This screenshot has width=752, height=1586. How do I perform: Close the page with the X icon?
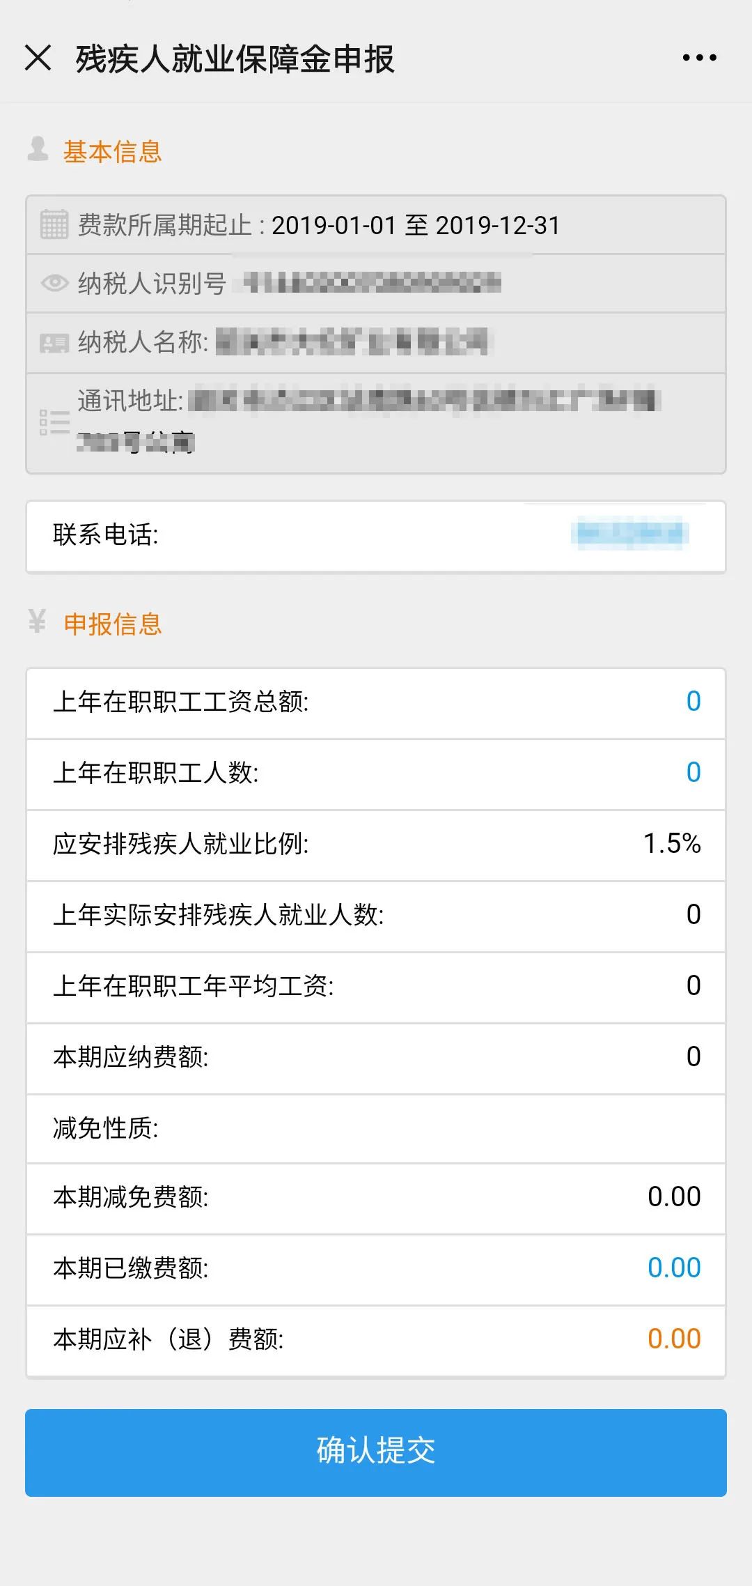38,58
